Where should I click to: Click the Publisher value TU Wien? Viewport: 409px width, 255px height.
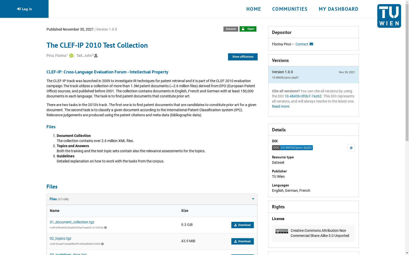tap(278, 176)
